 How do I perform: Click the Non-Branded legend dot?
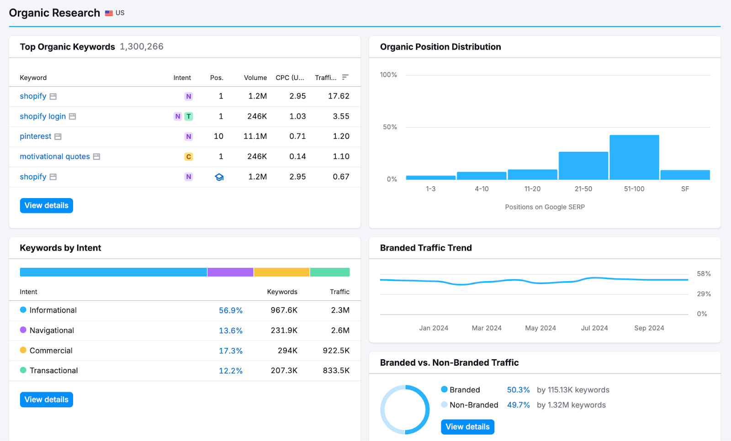click(x=444, y=404)
